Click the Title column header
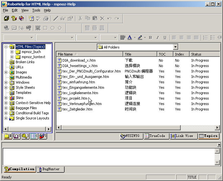 point(140,54)
